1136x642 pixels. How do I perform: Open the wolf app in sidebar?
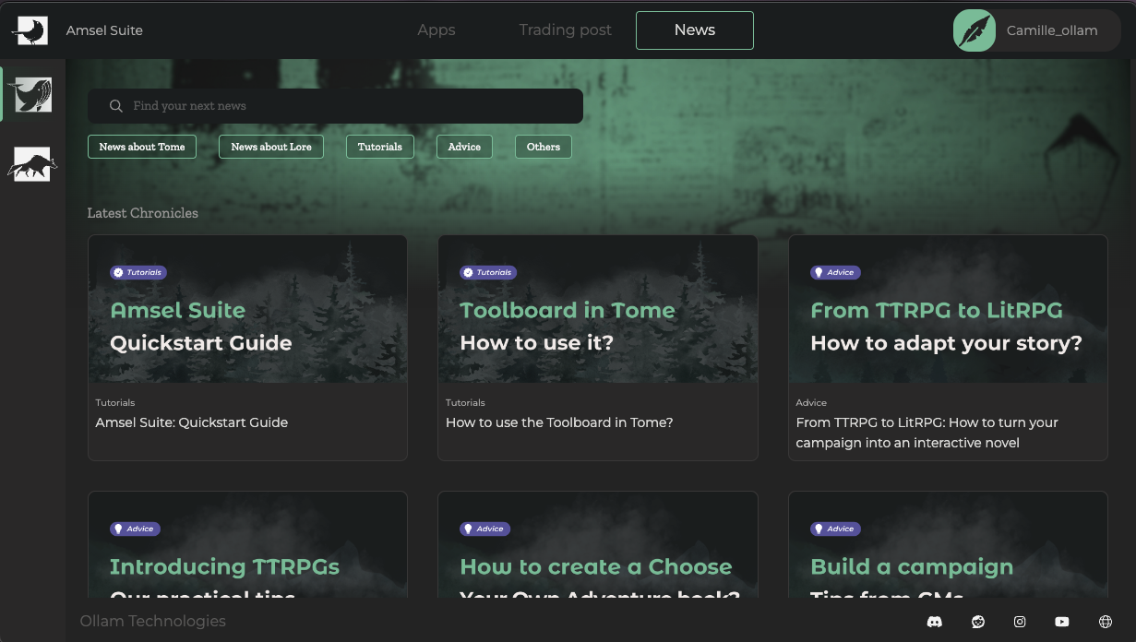click(x=31, y=164)
